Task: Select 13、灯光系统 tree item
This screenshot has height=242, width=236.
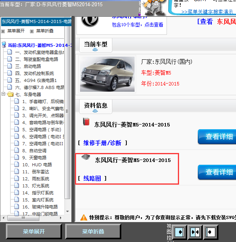Action: [x=36, y=186]
